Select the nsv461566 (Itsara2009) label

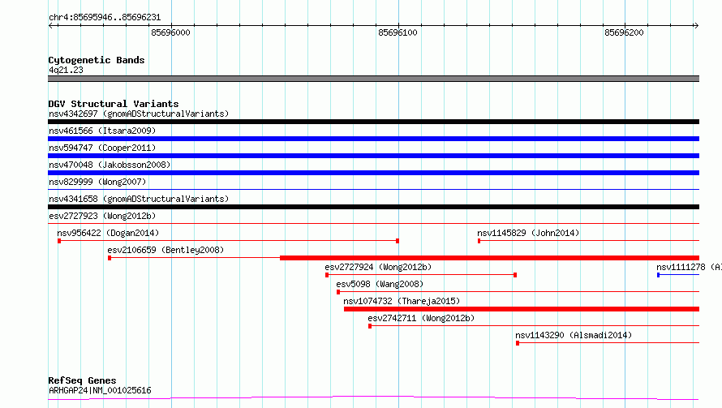click(x=102, y=131)
